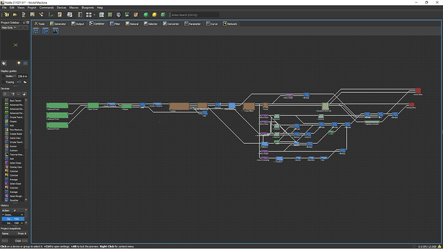Click the Action Search field
The image size is (443, 249).
pyautogui.click(x=195, y=15)
